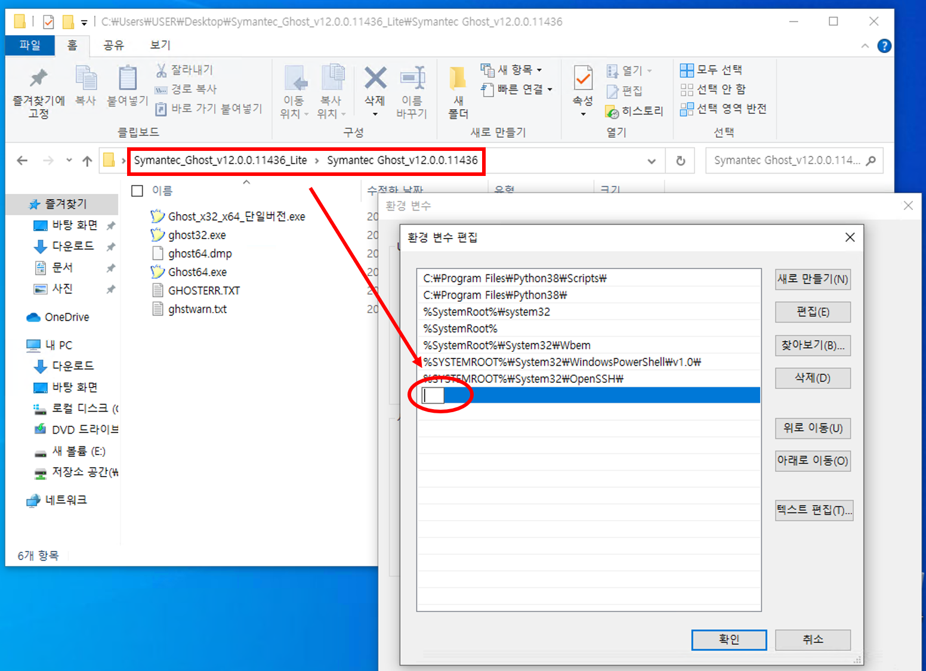926x671 pixels.
Task: Click Select all (모두 선택)
Action: coord(711,70)
